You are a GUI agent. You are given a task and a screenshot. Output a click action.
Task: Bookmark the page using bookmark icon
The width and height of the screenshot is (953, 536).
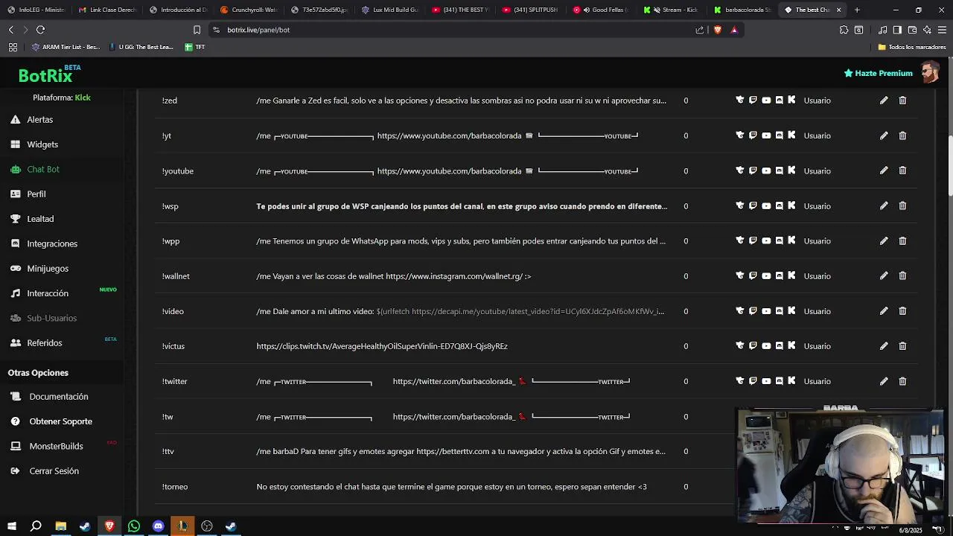pyautogui.click(x=197, y=30)
